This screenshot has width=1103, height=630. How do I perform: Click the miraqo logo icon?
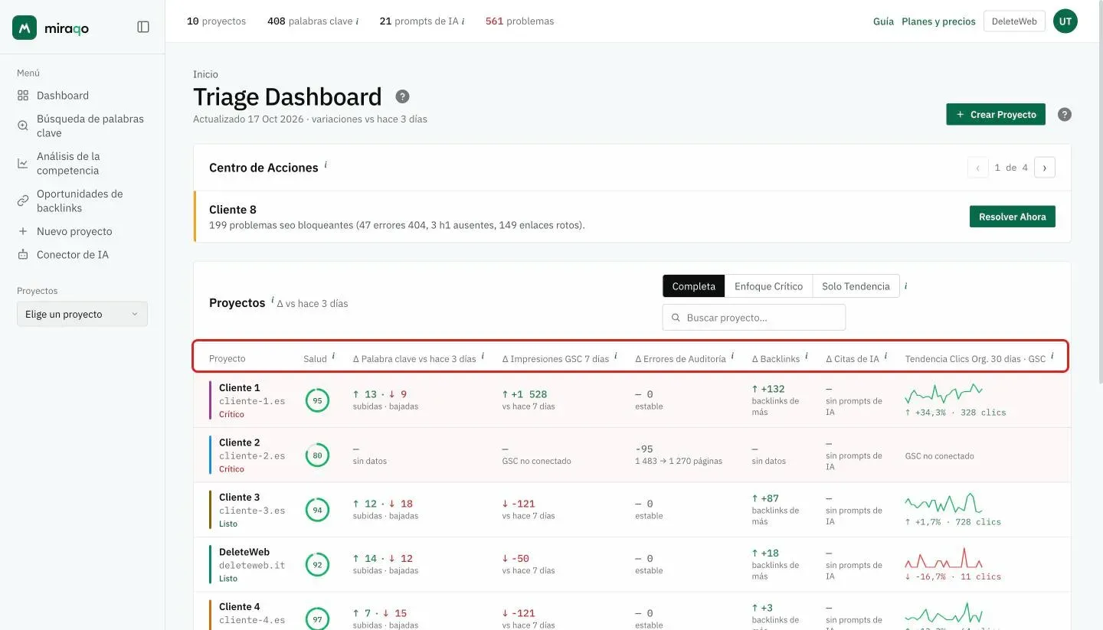coord(25,28)
